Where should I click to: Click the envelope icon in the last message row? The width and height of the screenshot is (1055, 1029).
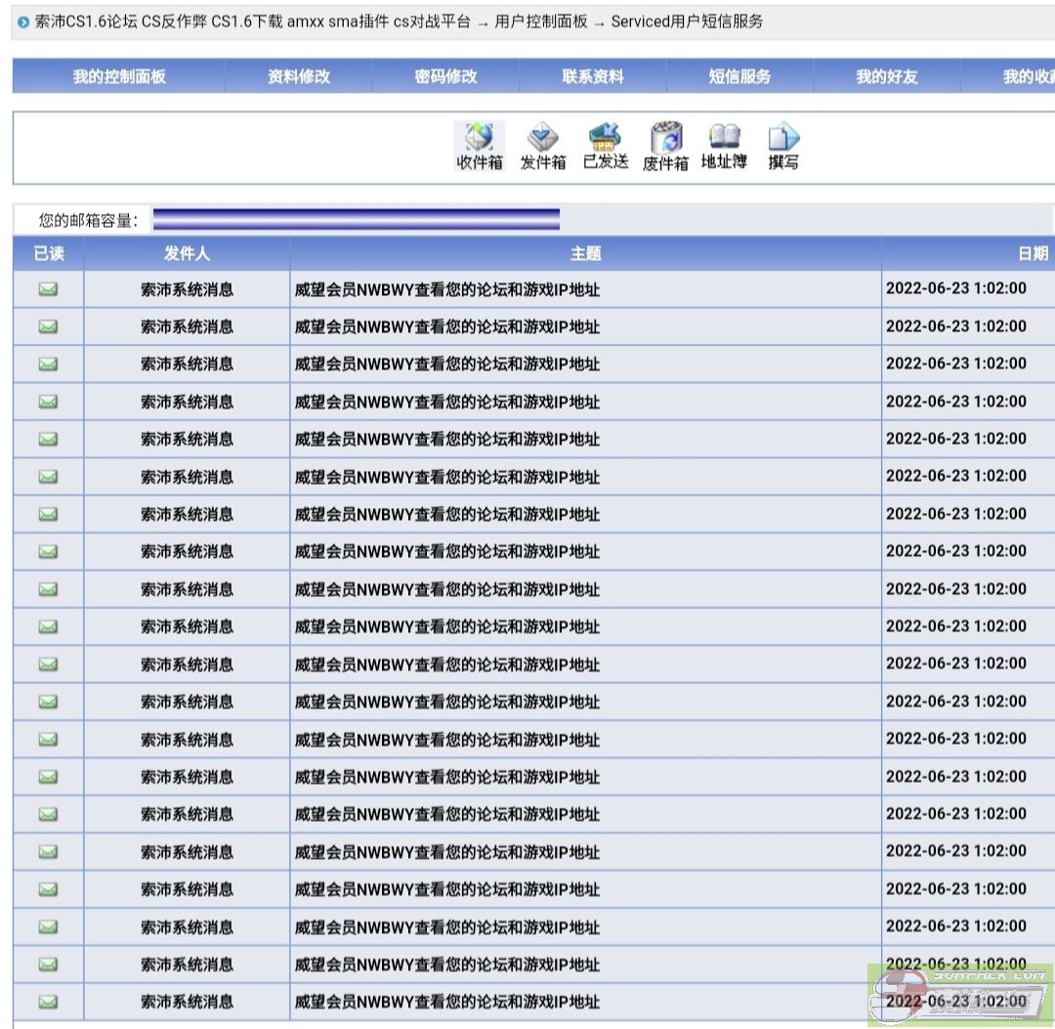tap(48, 1002)
